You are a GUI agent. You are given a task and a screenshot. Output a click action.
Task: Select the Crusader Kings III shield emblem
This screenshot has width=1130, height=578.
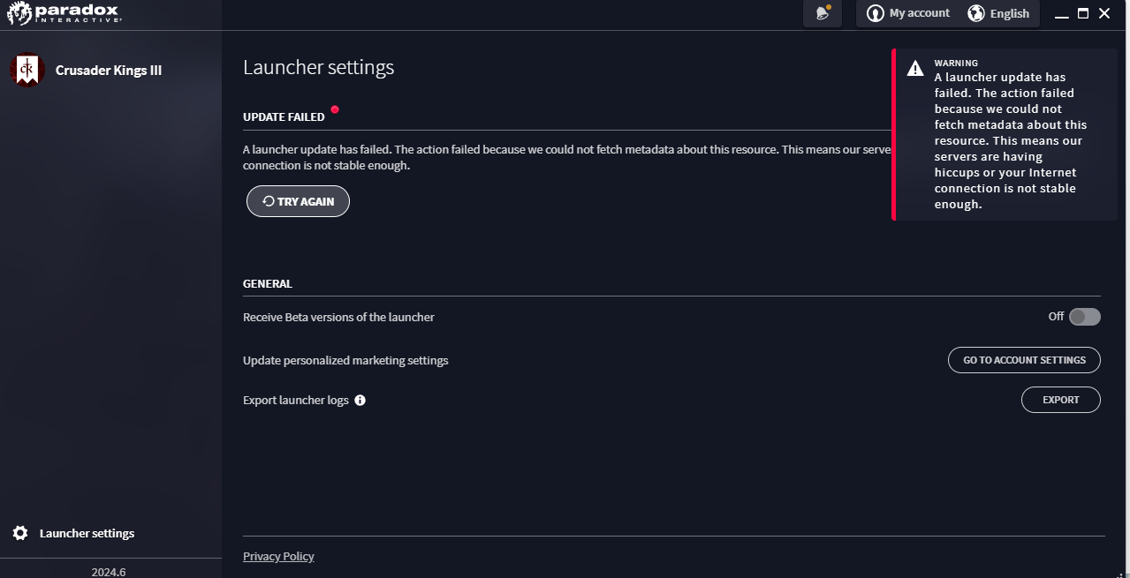click(27, 70)
